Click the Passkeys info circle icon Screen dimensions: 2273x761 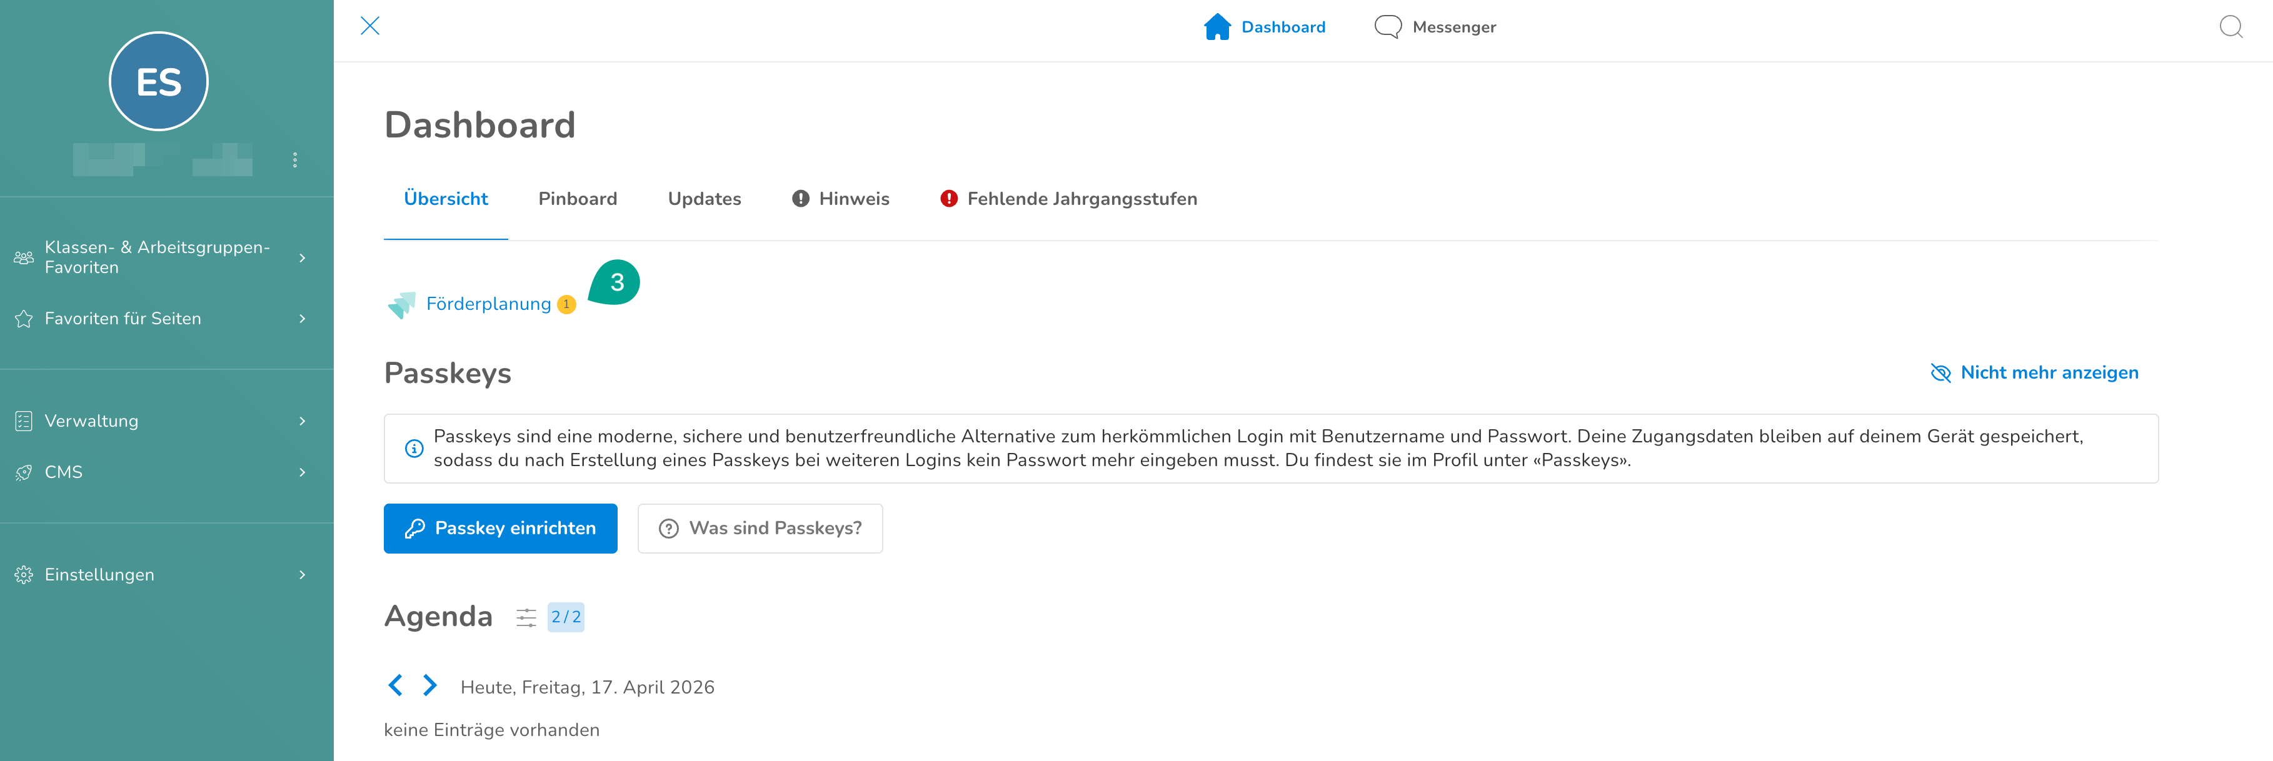tap(414, 449)
